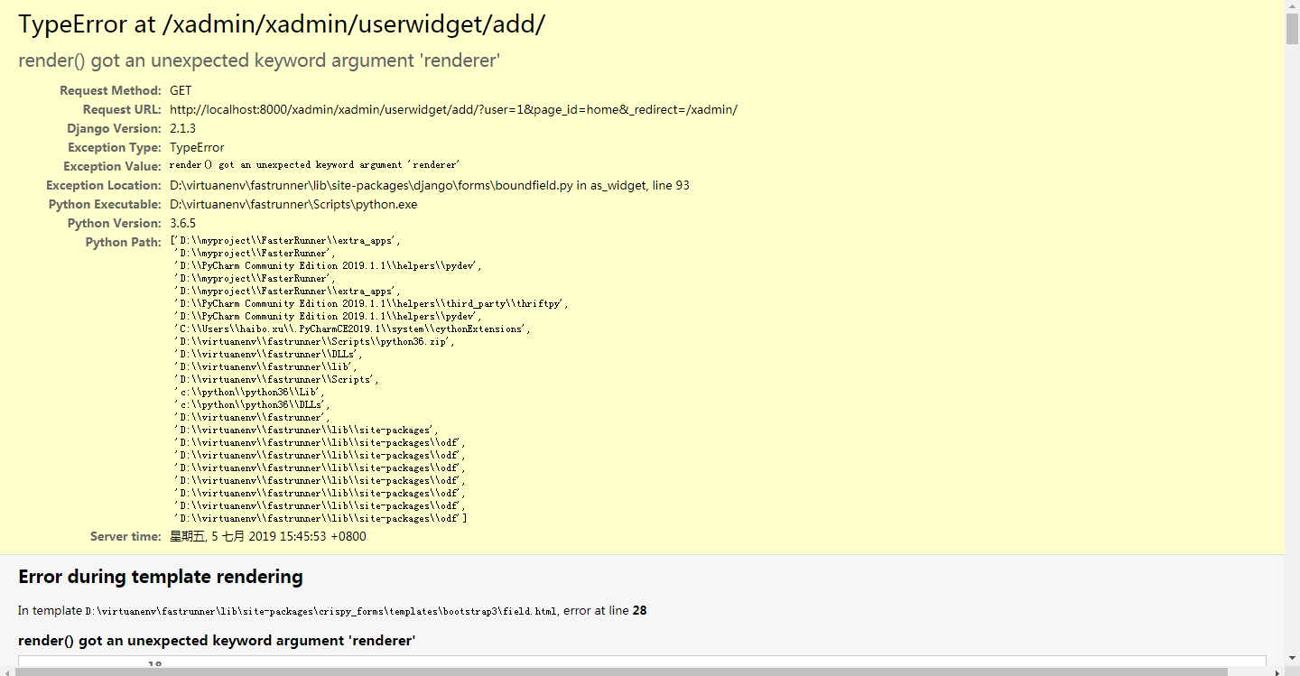Click the c:\python\python36\Lib path entry
This screenshot has width=1300, height=676.
(x=249, y=393)
